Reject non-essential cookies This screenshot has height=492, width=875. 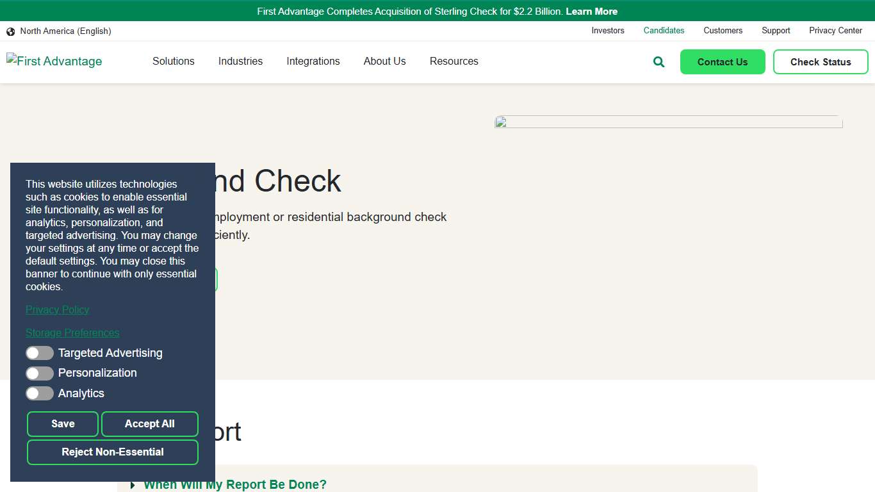pyautogui.click(x=112, y=452)
